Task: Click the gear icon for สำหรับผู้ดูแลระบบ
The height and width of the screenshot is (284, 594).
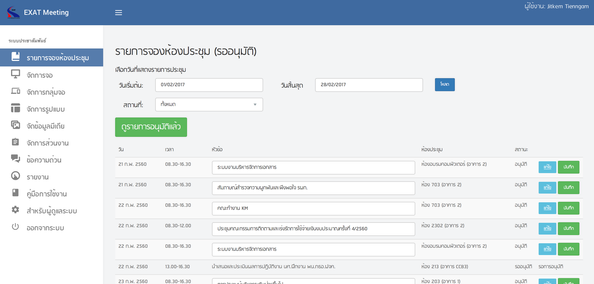Action: click(15, 210)
